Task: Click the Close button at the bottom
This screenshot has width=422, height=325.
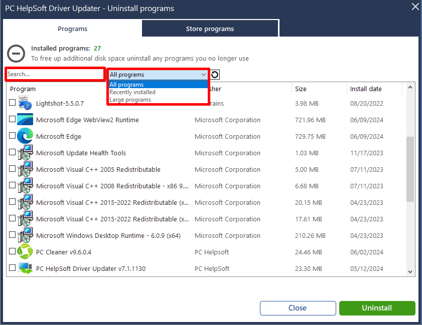Action: [x=298, y=308]
